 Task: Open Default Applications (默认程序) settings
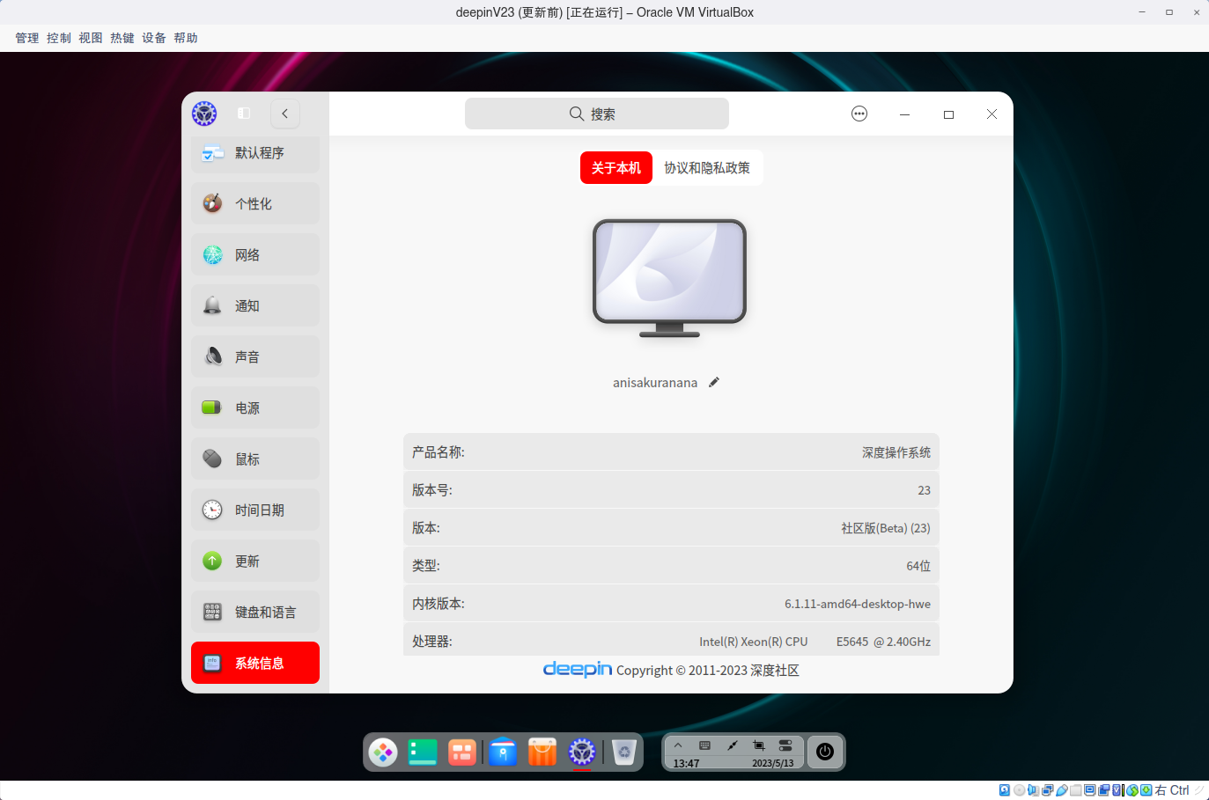[x=254, y=154]
